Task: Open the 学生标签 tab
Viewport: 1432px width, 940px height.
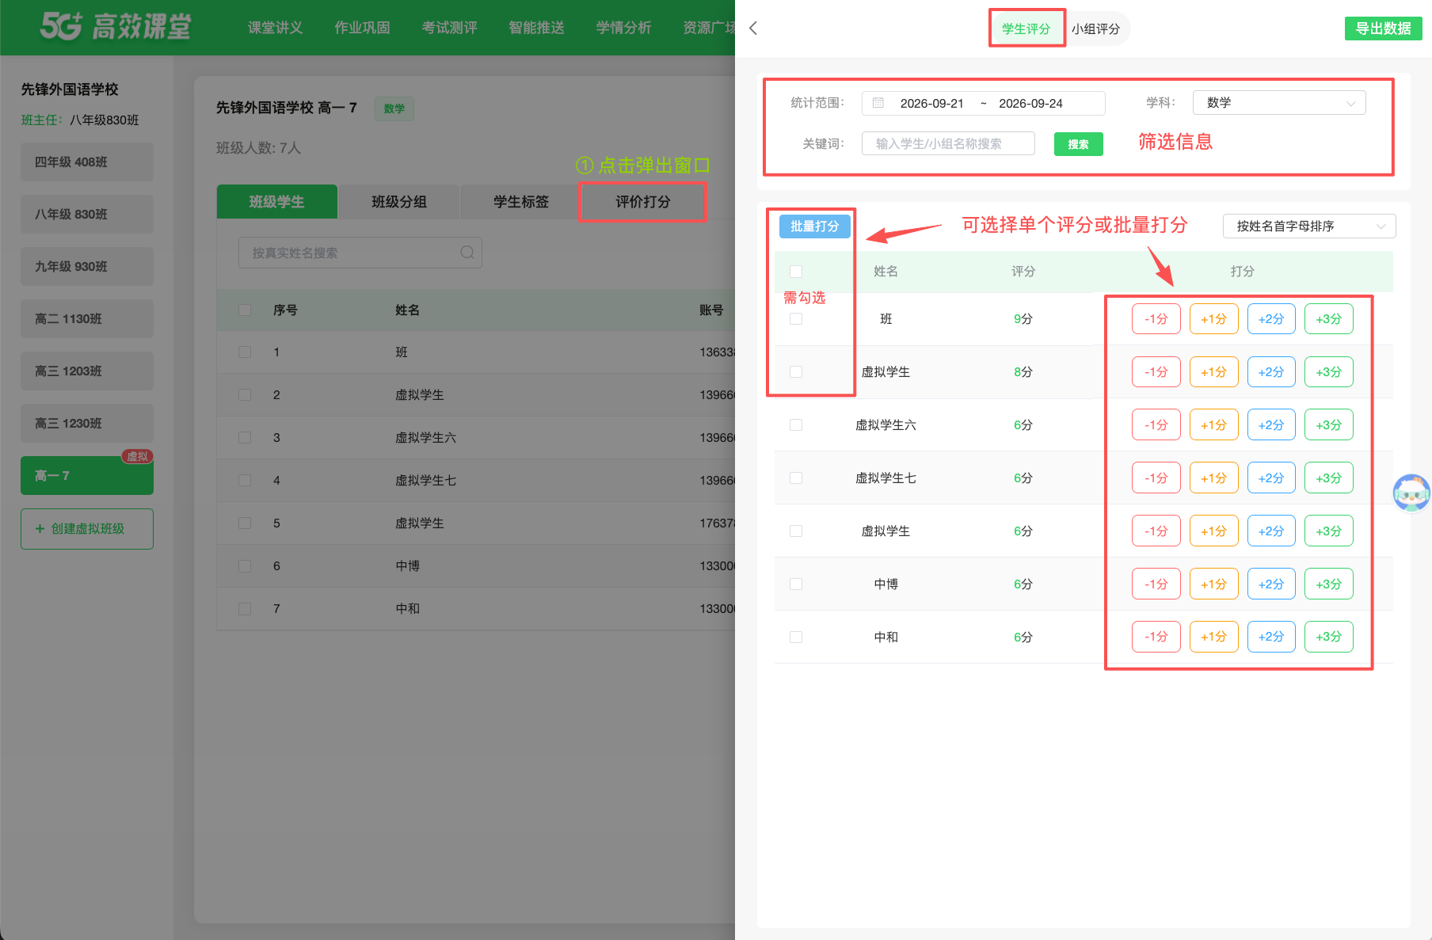Action: (x=520, y=202)
